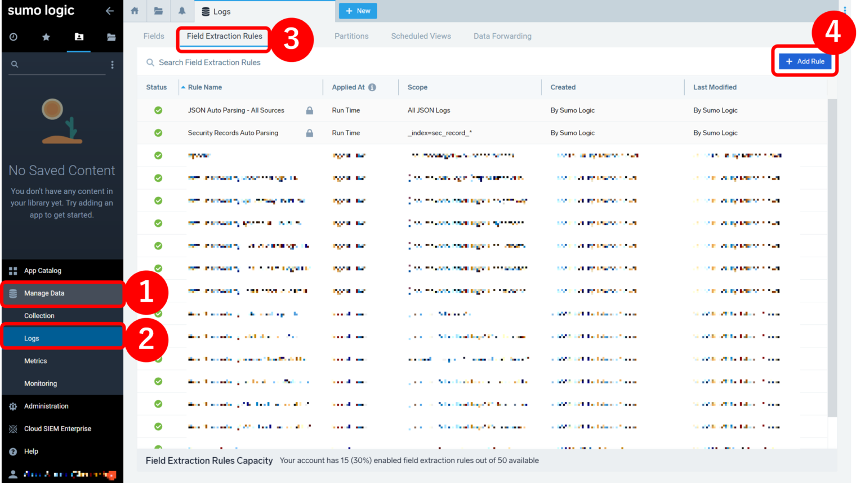Click the New button next to the Logs tab

point(358,11)
